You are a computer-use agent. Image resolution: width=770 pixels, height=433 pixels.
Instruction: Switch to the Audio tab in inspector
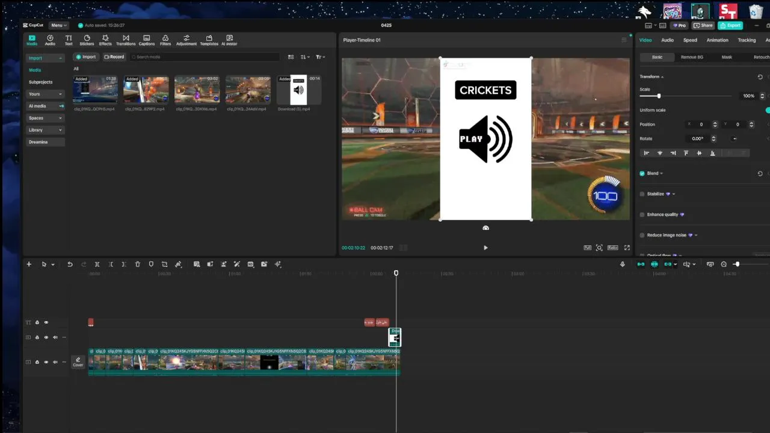(x=667, y=40)
